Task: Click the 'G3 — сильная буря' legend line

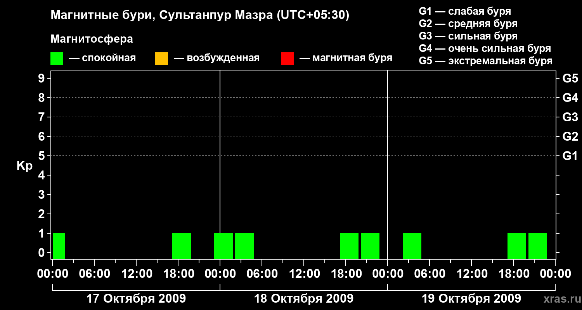Action: [468, 36]
